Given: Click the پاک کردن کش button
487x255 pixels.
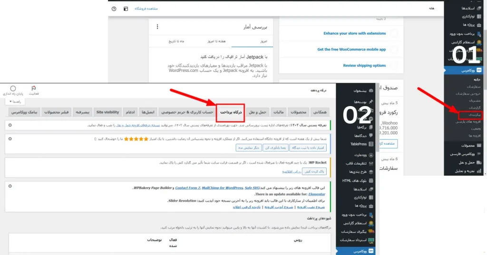Looking at the screenshot, I should click(314, 171).
